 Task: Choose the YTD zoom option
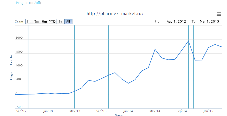(52, 22)
